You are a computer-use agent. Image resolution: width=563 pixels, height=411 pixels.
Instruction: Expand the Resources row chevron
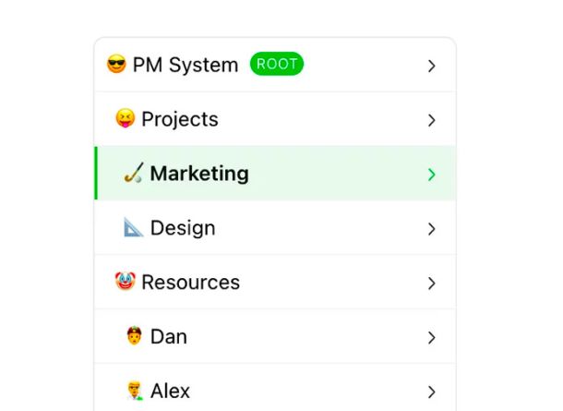coord(432,284)
